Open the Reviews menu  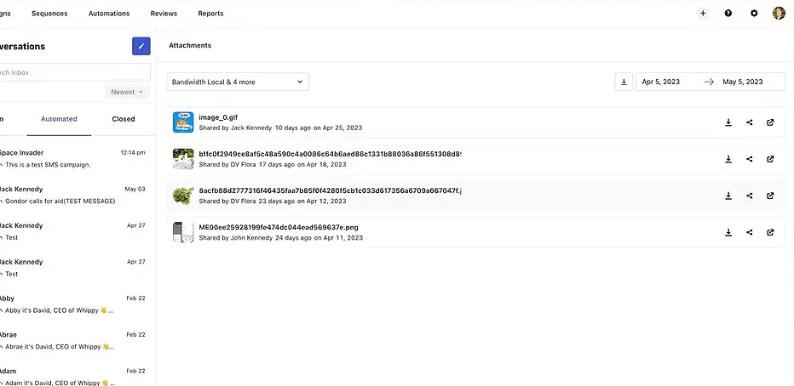(164, 14)
